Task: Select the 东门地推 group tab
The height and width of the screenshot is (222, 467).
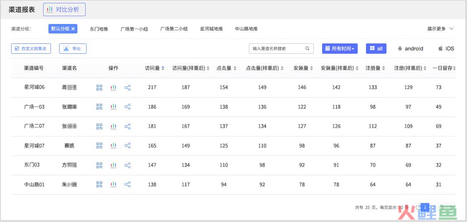Action: pos(99,29)
